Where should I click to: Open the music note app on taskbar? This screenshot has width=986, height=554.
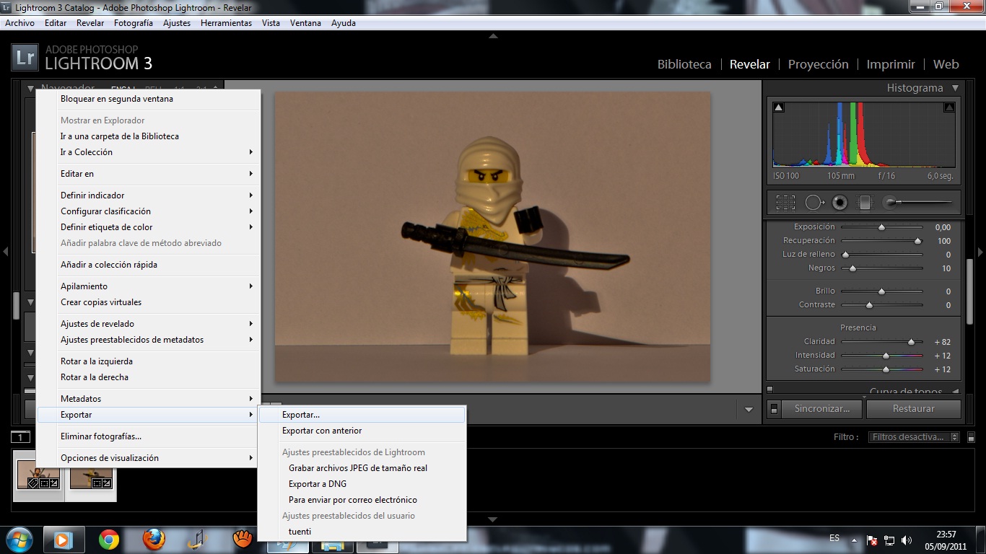coord(198,540)
